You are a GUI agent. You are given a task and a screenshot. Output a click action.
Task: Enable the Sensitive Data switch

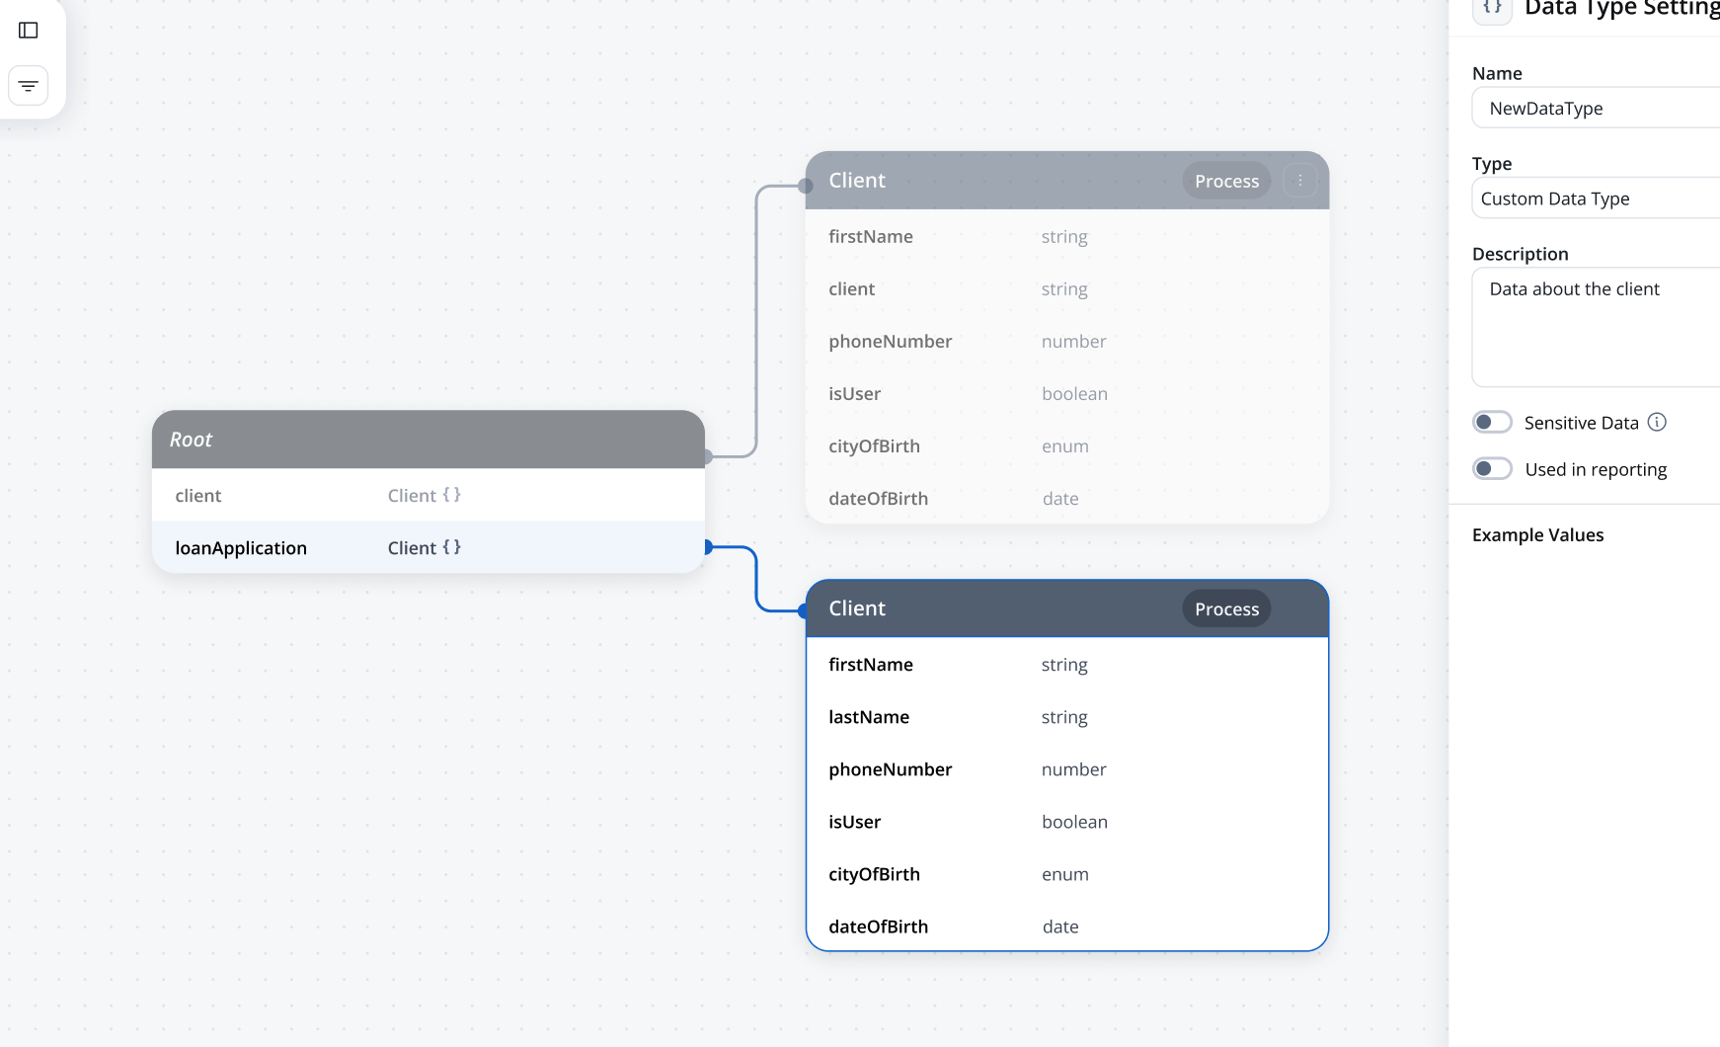coord(1492,423)
